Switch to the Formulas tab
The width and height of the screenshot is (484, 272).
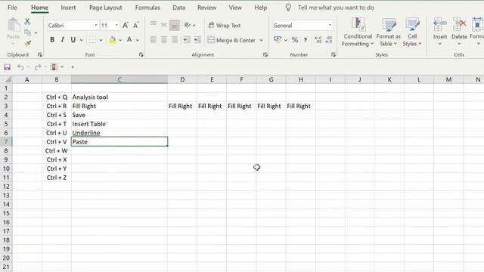click(x=147, y=8)
